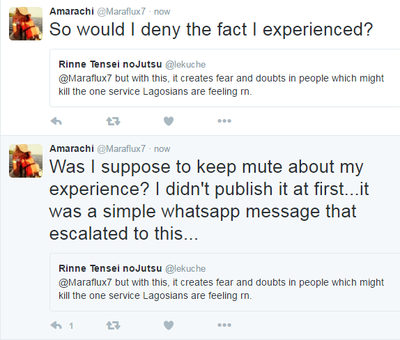This screenshot has width=400, height=340.
Task: Open the second quoted Rinne Tensei noJutsu tweet
Action: 225,282
